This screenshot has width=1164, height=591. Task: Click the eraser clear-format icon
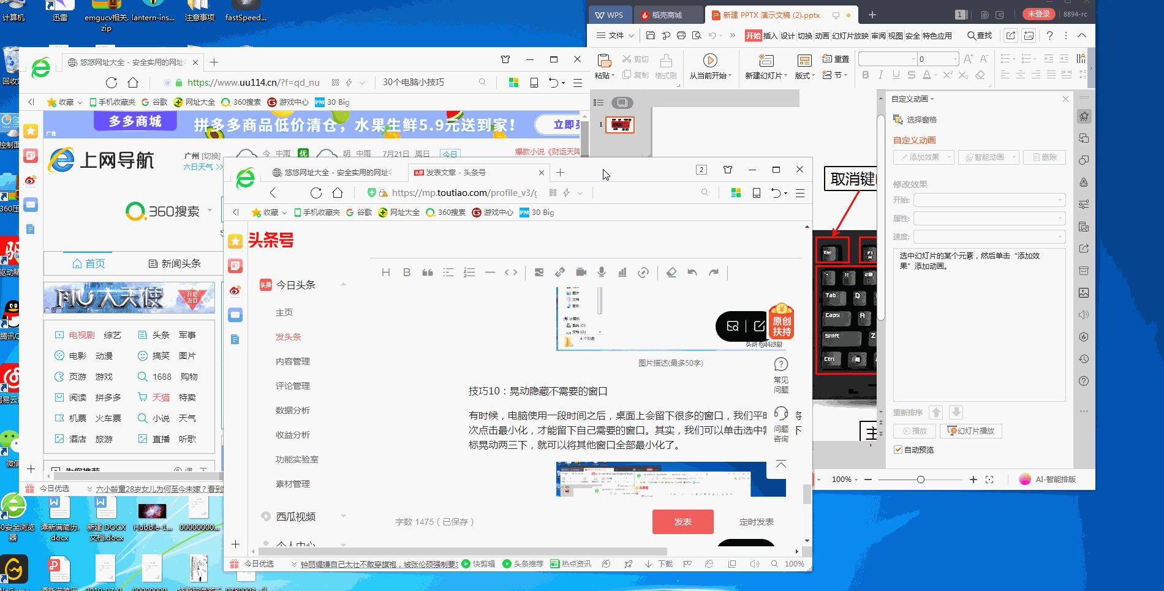click(x=671, y=273)
